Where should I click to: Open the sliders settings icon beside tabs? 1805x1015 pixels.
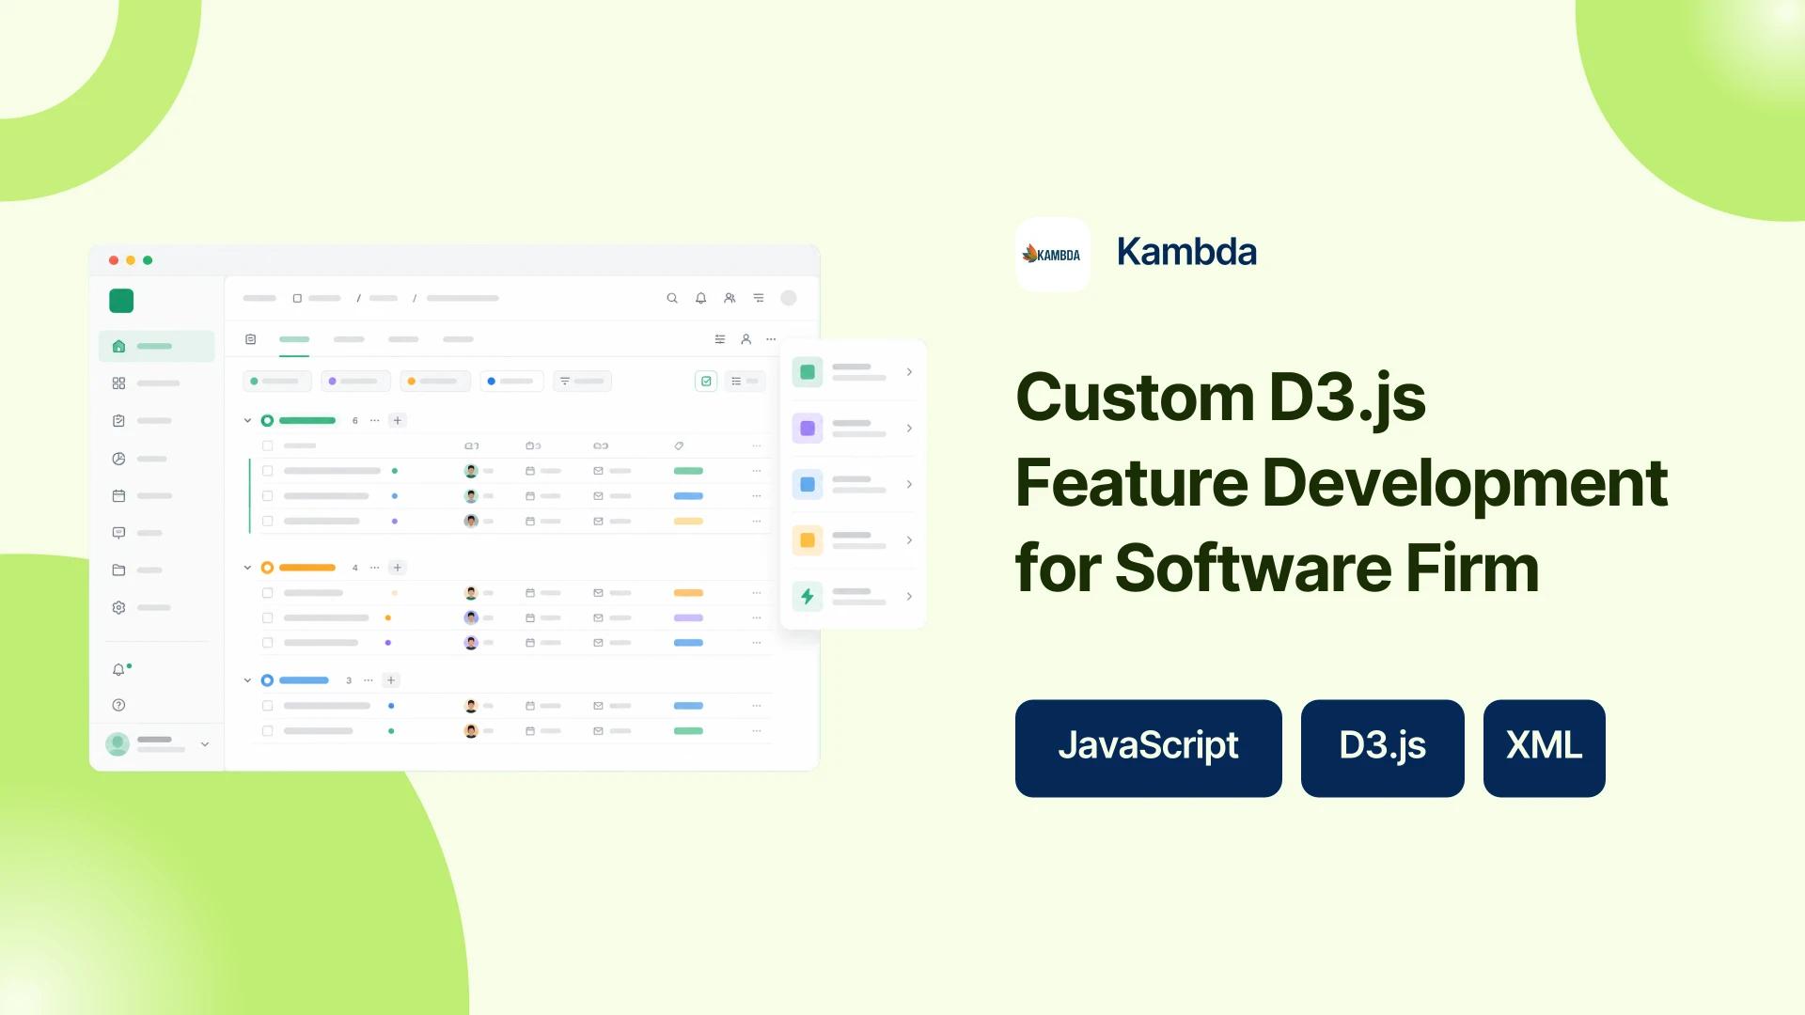[720, 339]
